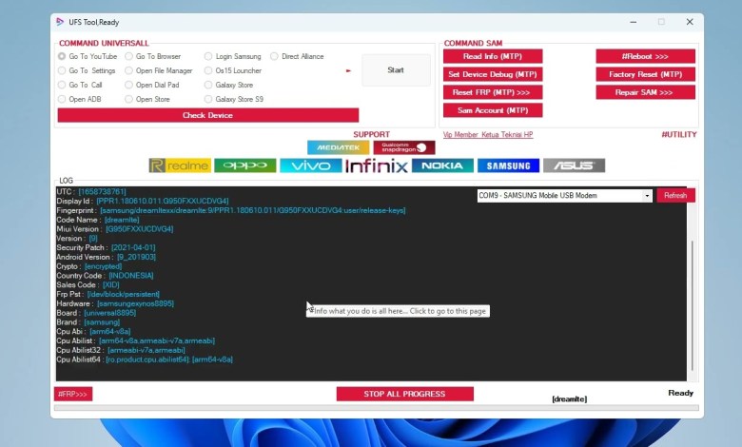Select the Vivo brand logo
742x447 pixels.
click(310, 165)
